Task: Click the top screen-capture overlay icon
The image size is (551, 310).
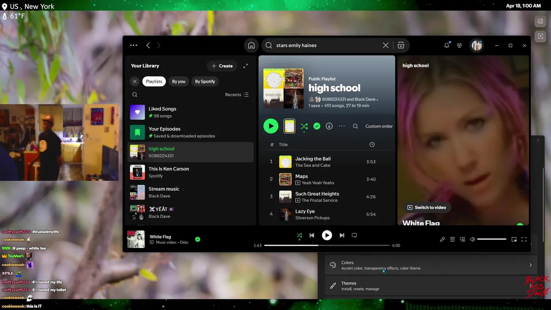Action: pos(540,21)
